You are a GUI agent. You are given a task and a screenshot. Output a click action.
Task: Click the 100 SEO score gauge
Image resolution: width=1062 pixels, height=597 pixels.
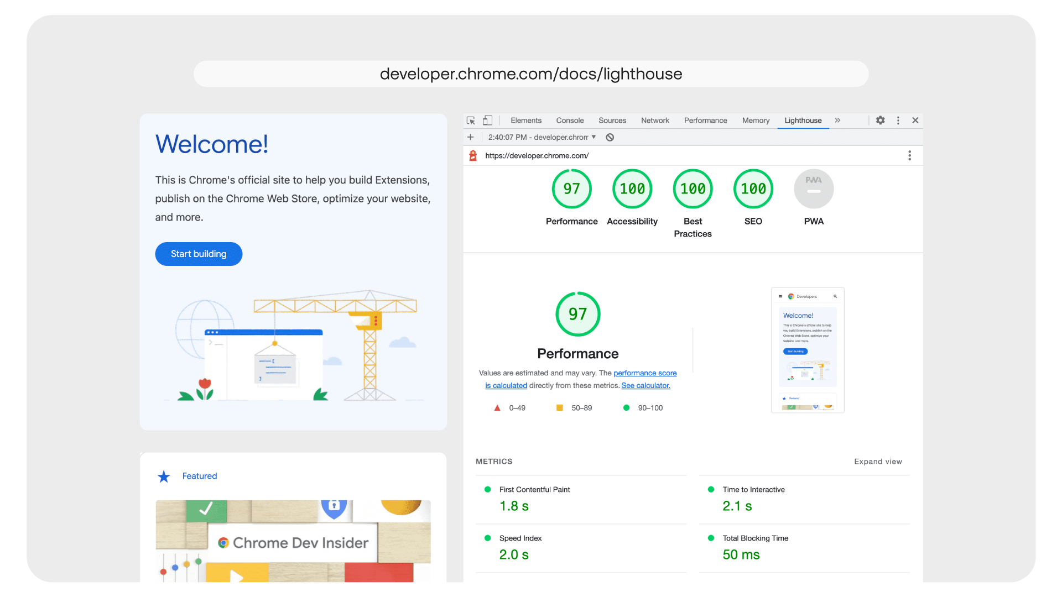click(x=753, y=189)
